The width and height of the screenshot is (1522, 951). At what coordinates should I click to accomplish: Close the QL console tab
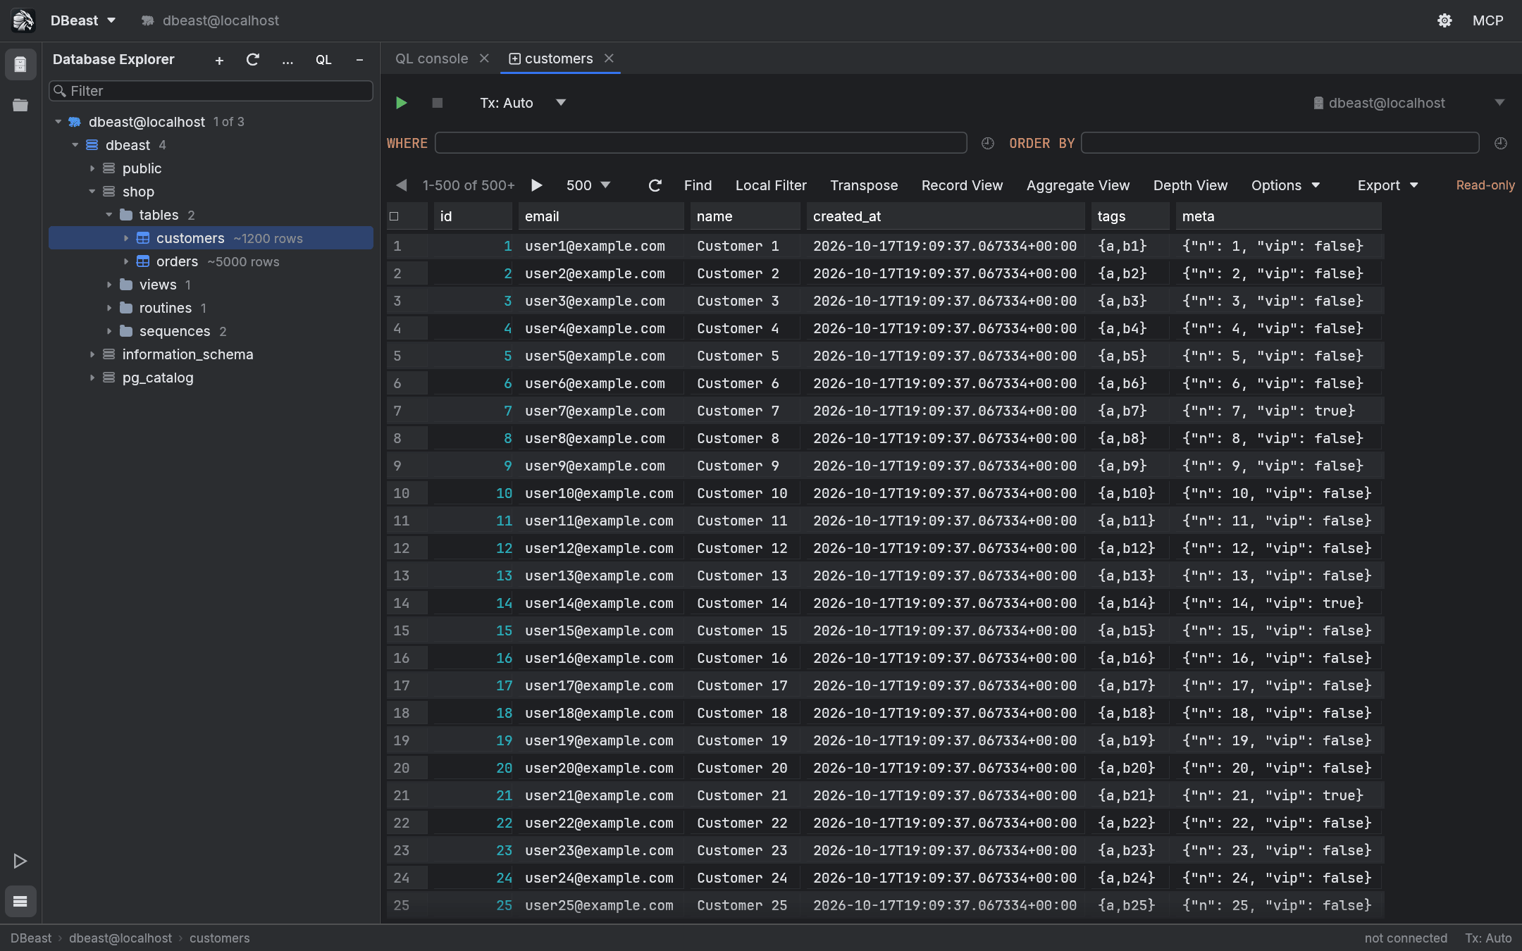click(484, 58)
